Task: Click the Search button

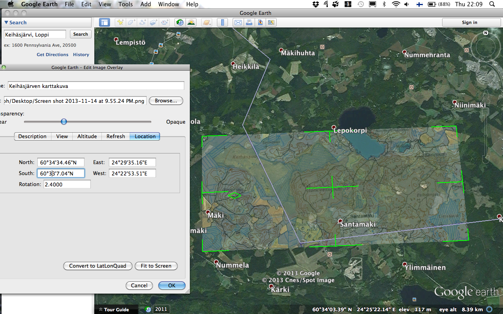Action: (x=81, y=34)
